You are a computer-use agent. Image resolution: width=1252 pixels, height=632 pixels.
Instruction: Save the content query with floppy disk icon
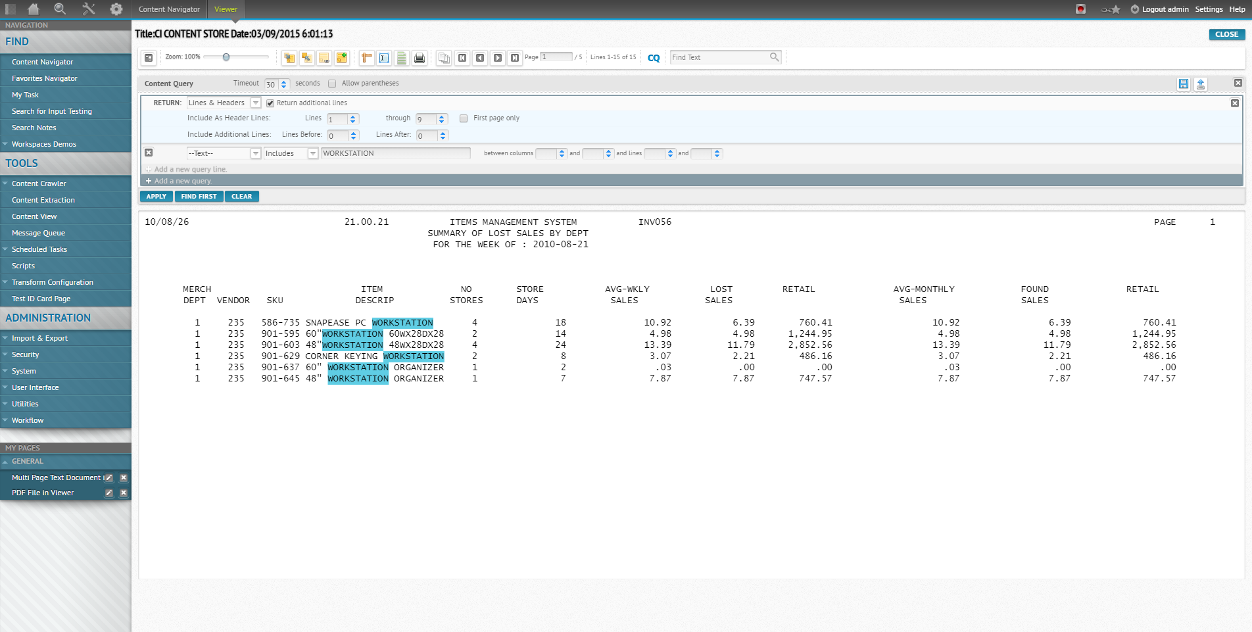click(1184, 84)
